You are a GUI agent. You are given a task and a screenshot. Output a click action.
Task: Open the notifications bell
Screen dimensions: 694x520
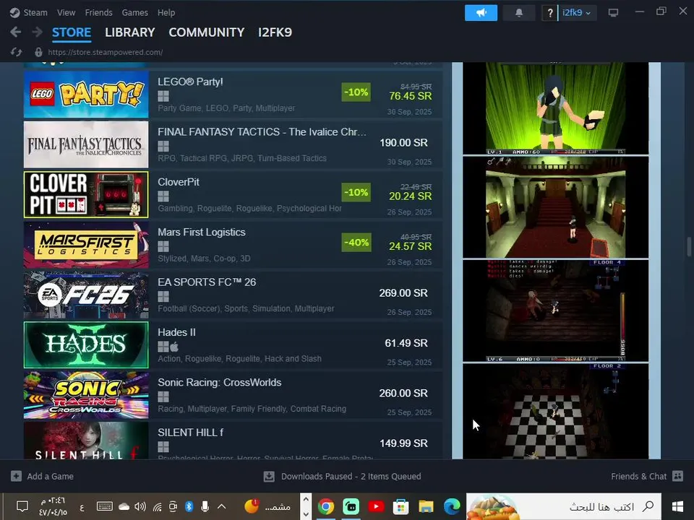coord(519,13)
